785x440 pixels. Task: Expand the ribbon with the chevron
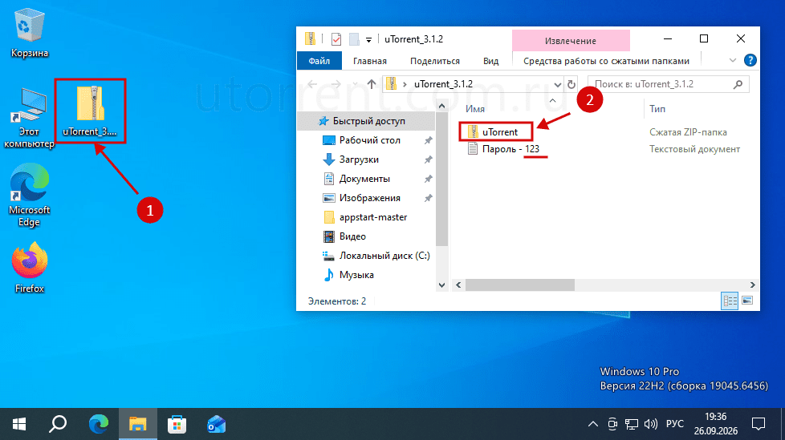733,60
